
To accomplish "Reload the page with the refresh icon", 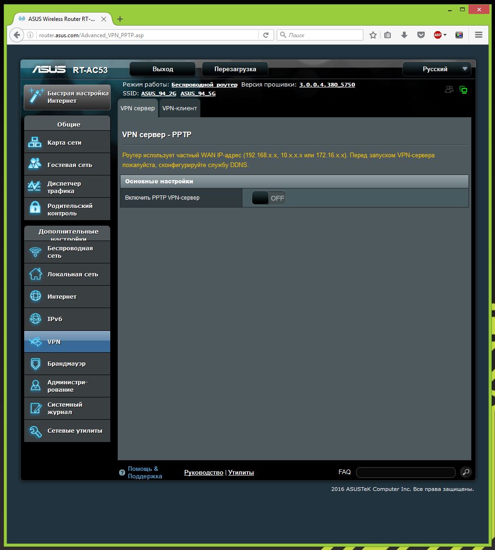I will [266, 35].
